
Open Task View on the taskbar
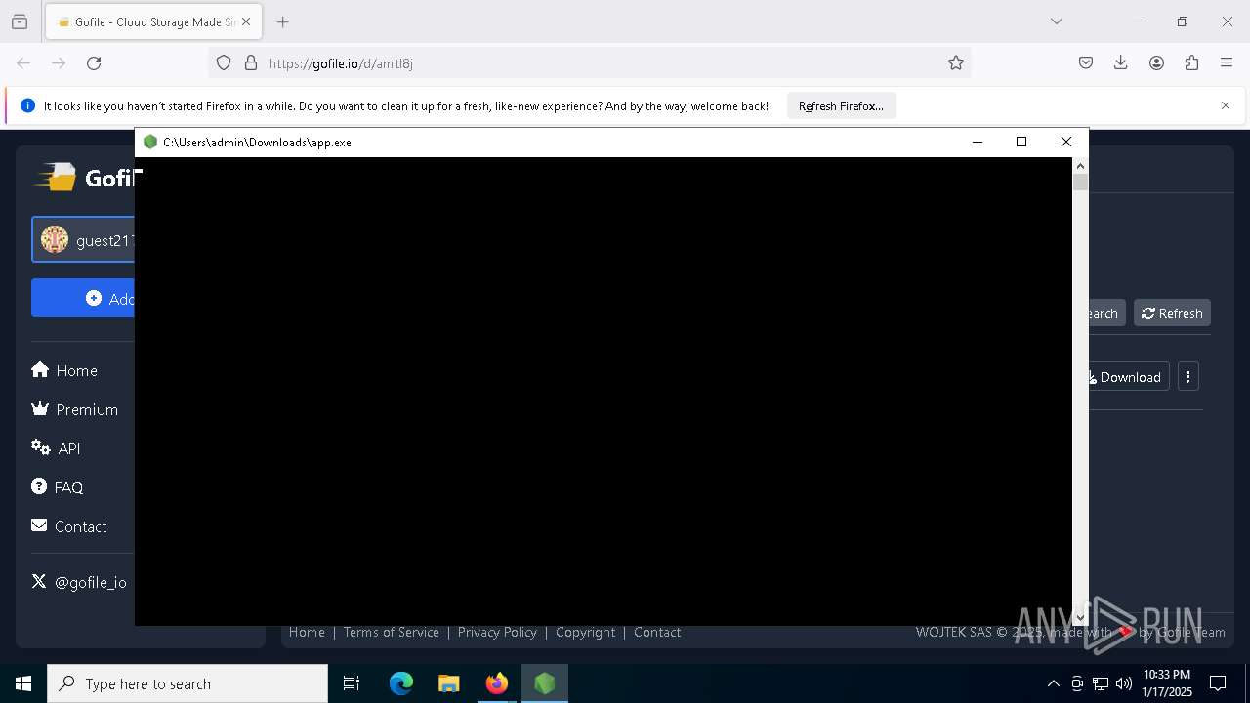352,683
